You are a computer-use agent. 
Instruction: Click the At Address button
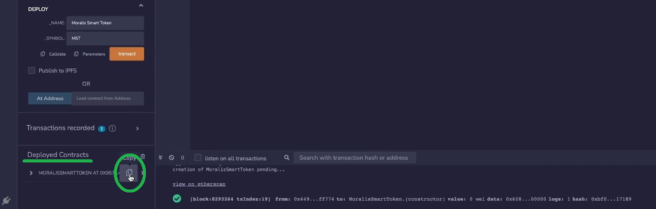(x=50, y=99)
